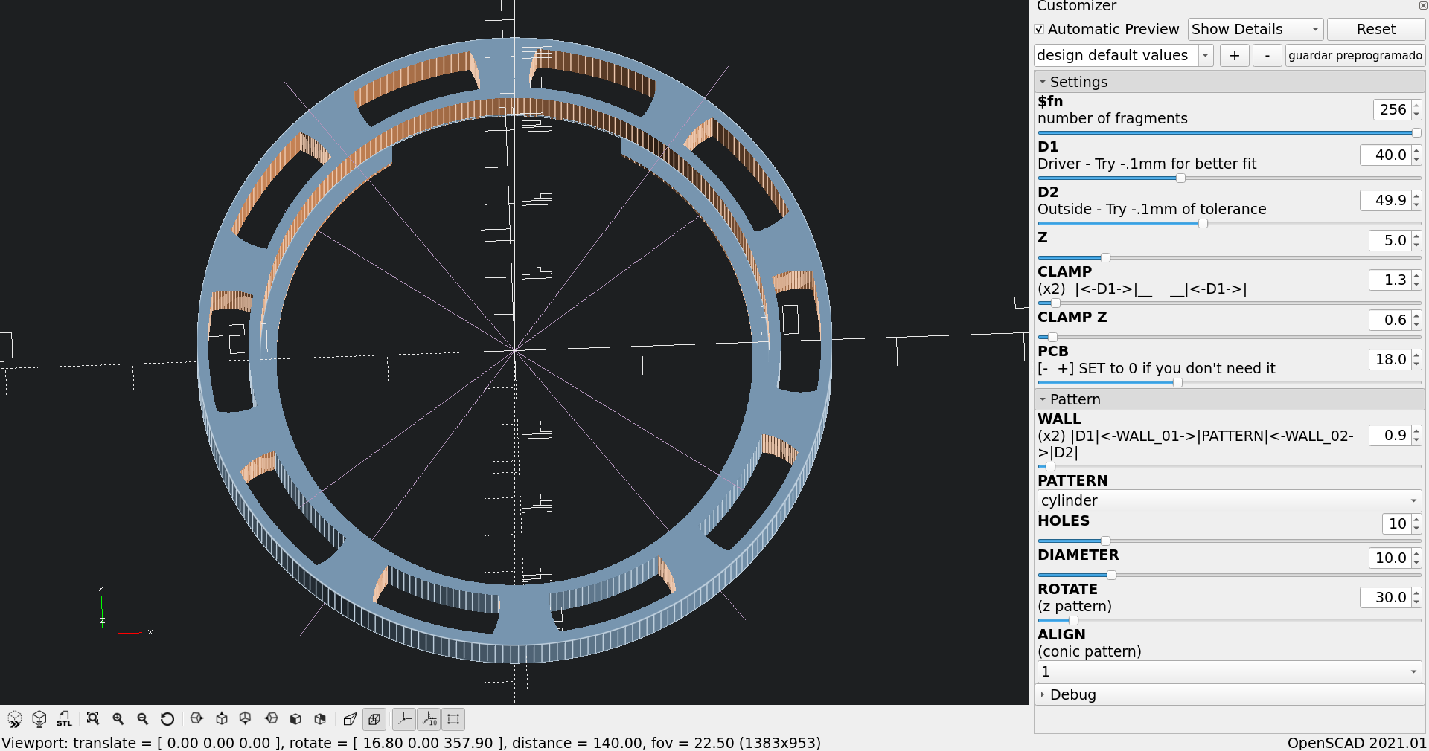The height and width of the screenshot is (751, 1429).
Task: Click the Z value field 5.0
Action: coord(1390,240)
